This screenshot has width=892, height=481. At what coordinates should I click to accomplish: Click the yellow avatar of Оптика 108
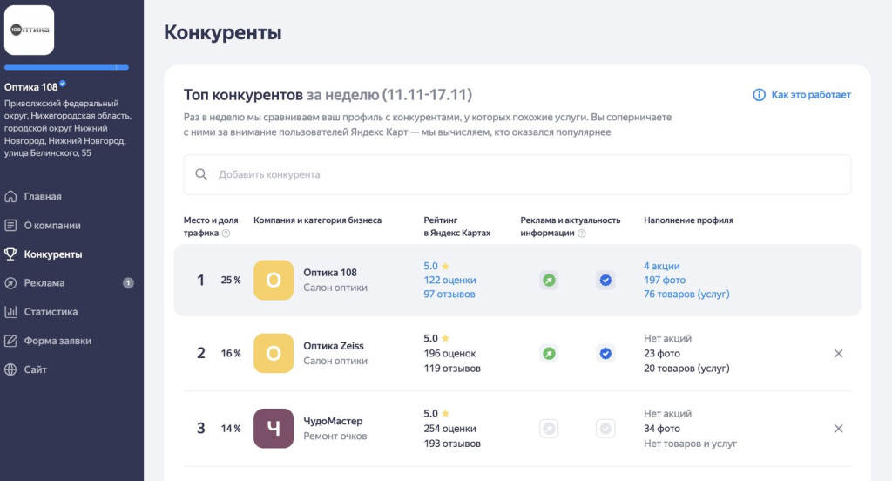(x=274, y=280)
